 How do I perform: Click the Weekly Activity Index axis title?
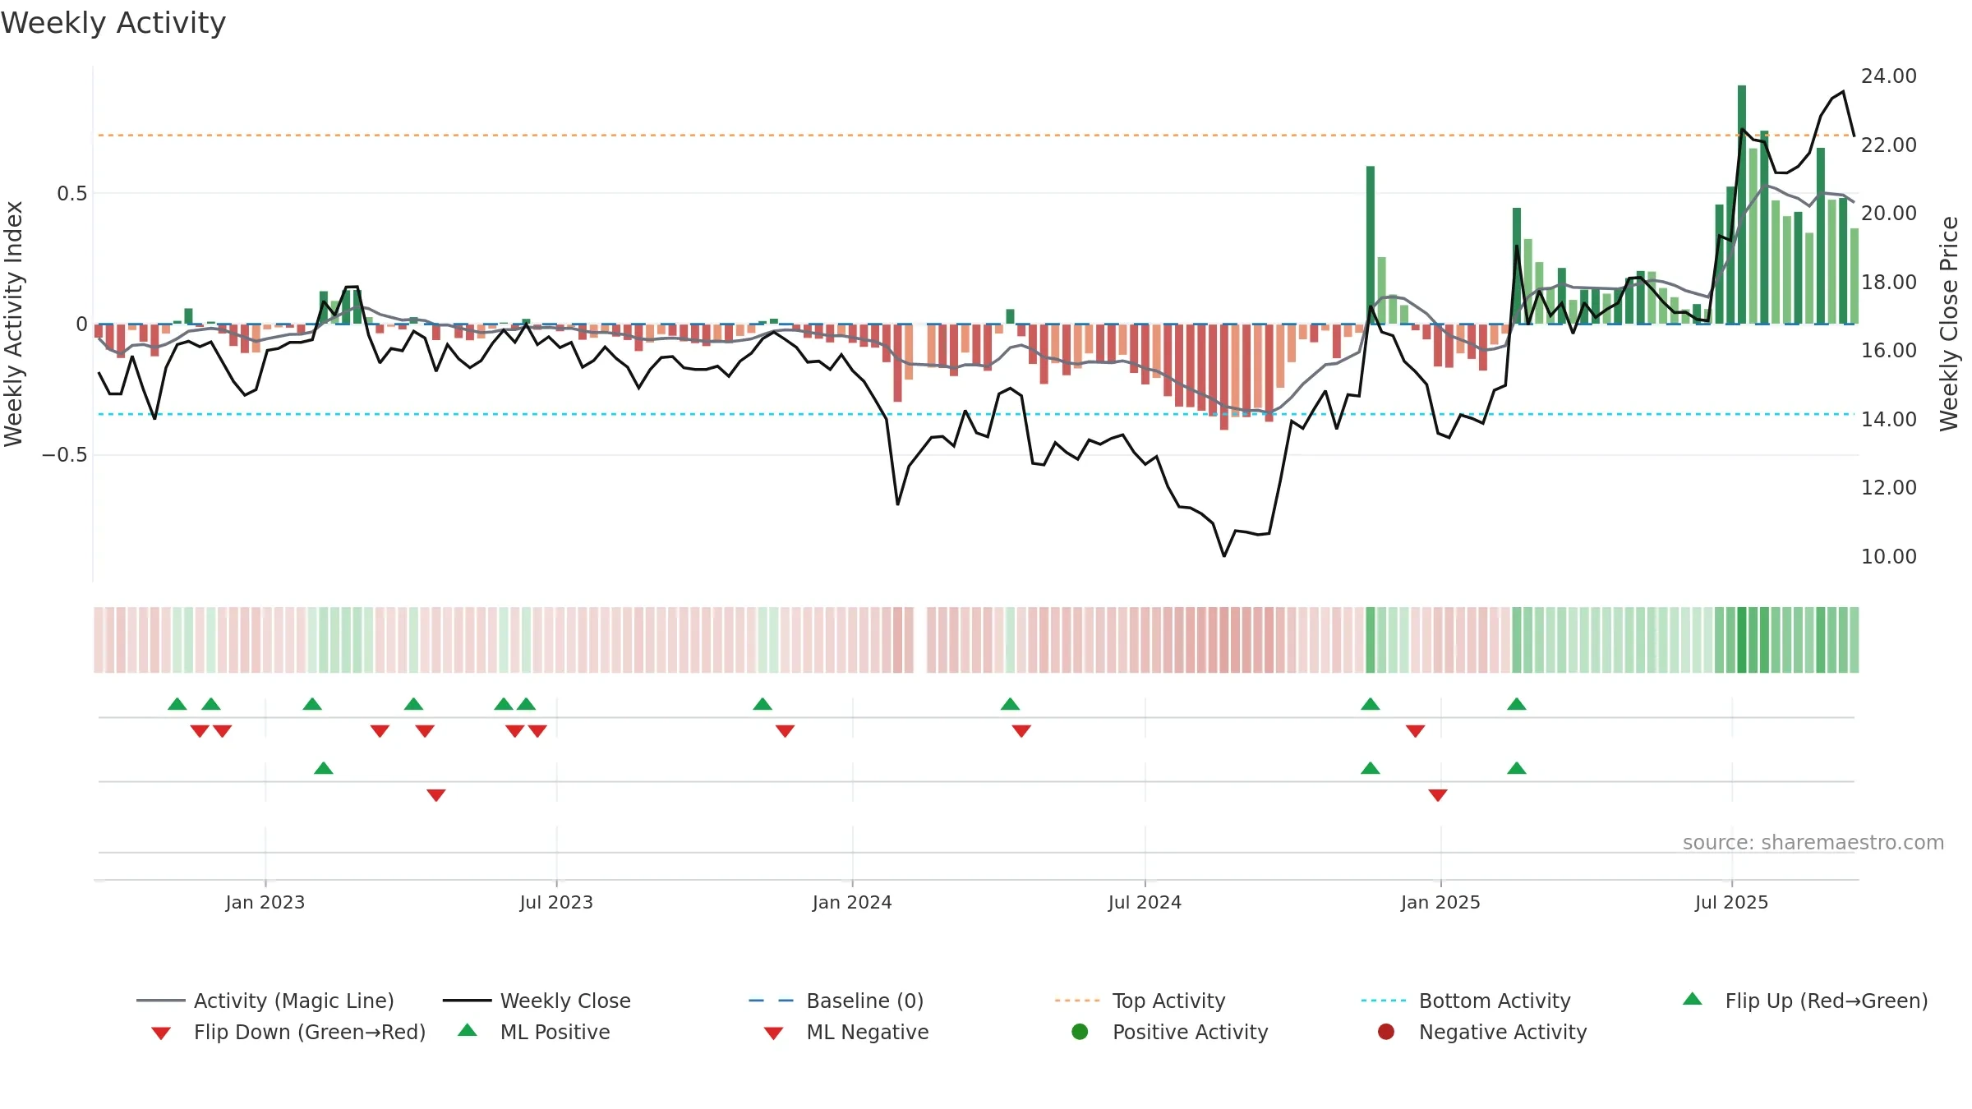13,324
